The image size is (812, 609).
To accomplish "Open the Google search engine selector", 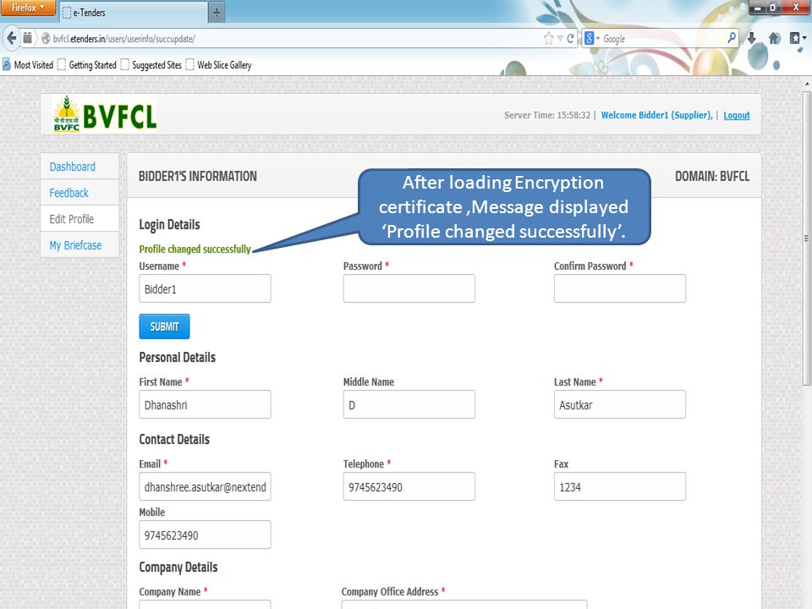I will pyautogui.click(x=592, y=38).
